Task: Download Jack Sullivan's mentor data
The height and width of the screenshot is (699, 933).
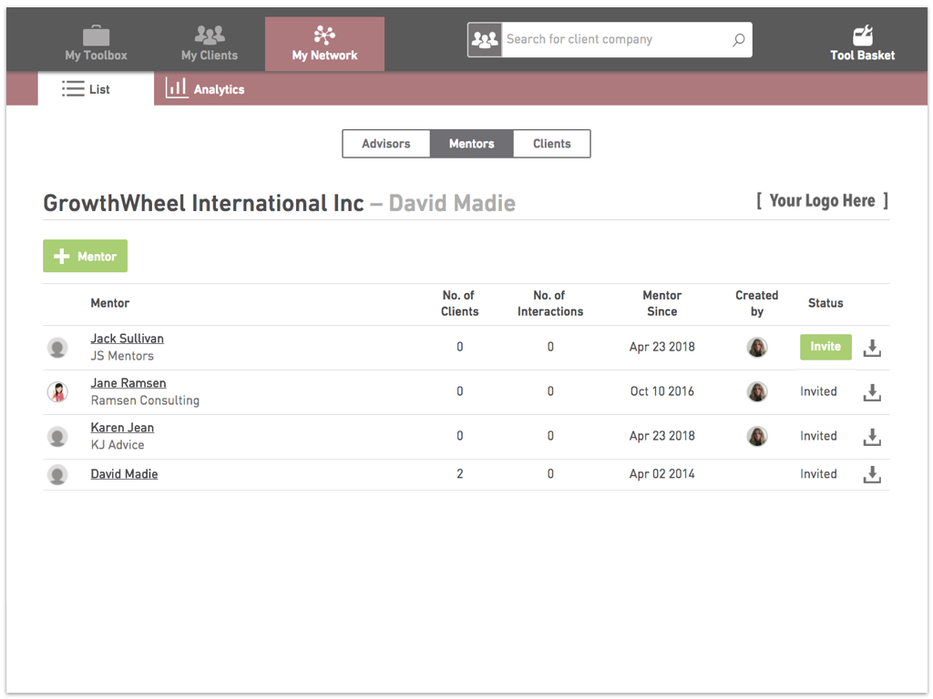Action: [x=872, y=348]
